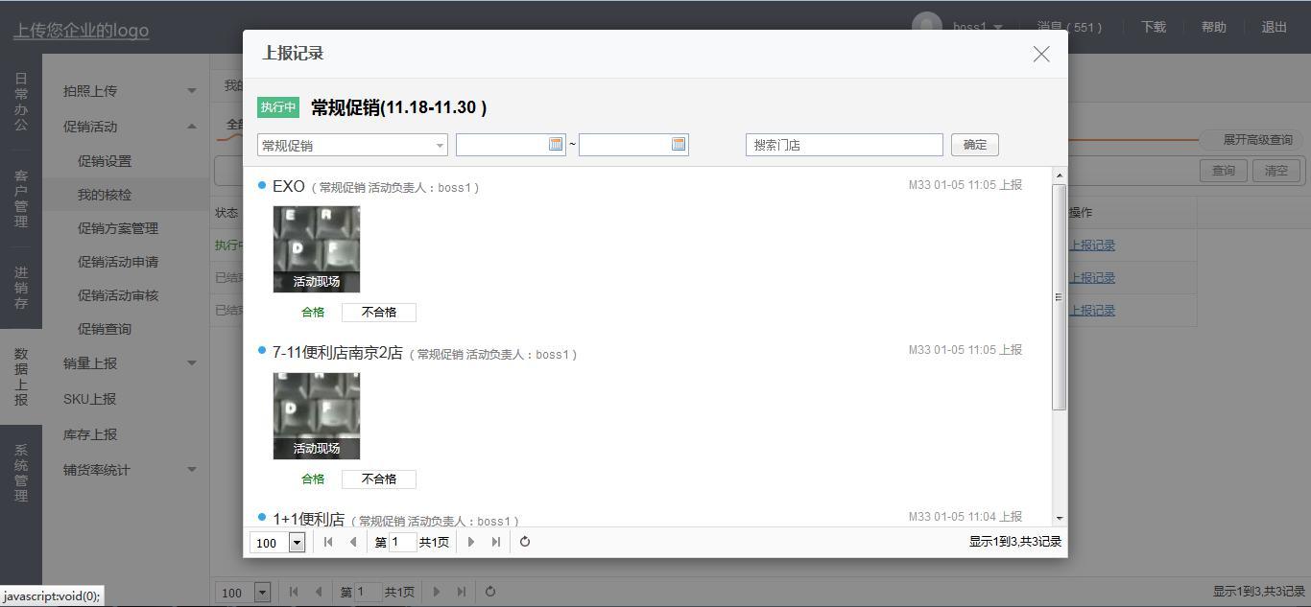Open the start date calendar picker
1311x607 pixels.
coord(556,145)
